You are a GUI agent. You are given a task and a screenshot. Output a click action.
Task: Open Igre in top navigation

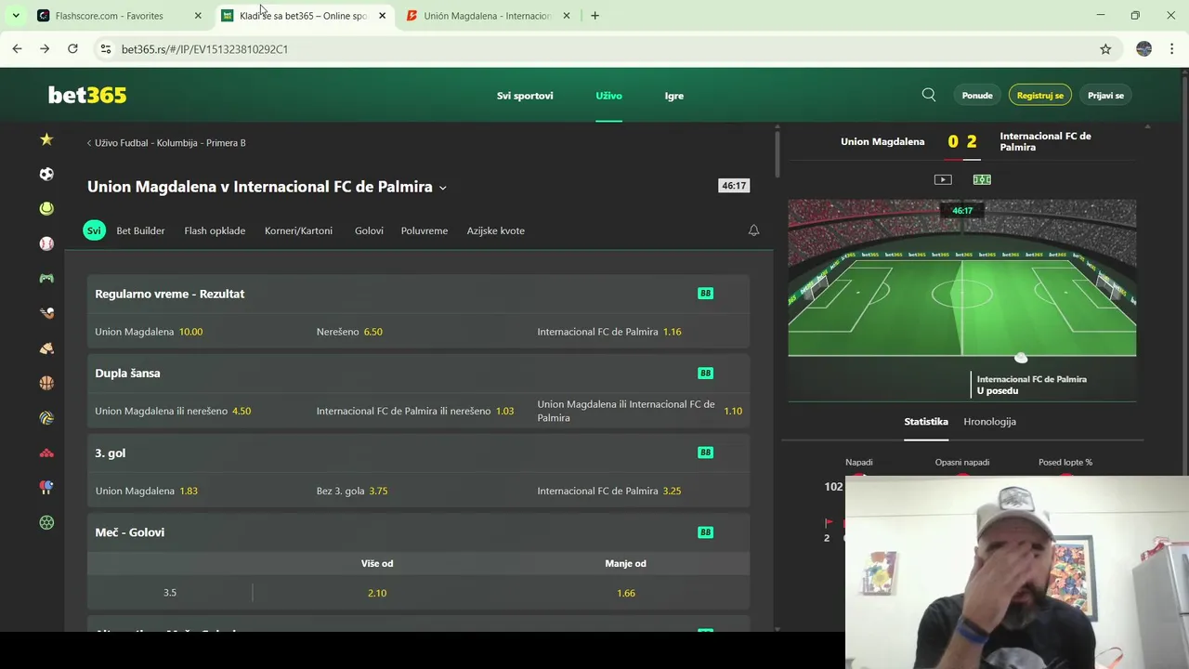[x=674, y=96]
